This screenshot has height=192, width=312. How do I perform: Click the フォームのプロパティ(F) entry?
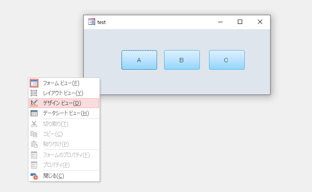tap(64, 155)
